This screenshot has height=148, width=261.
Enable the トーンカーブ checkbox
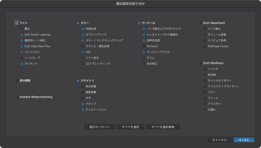(22, 58)
